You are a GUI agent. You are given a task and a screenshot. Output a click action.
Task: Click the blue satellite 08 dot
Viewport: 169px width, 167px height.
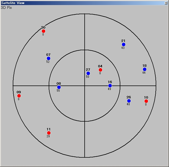[59, 87]
